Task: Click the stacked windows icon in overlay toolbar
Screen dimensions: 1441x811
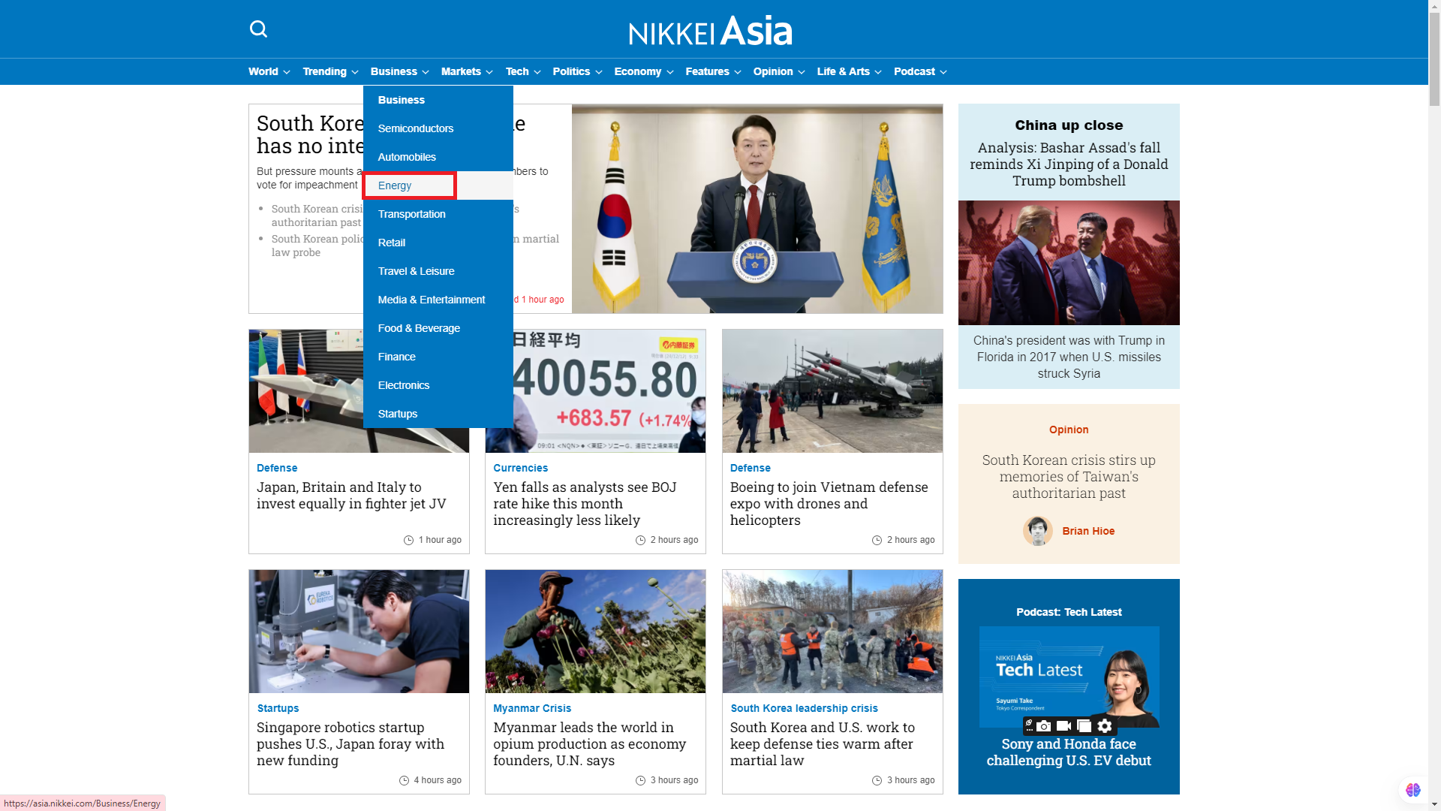Action: click(x=1084, y=726)
